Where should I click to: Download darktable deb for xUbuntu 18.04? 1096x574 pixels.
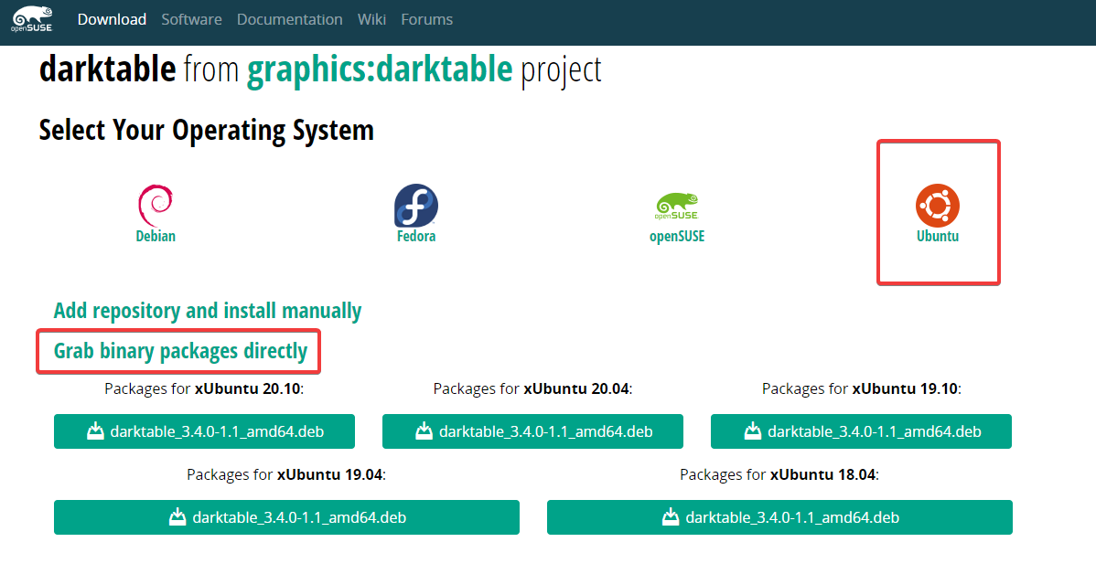(779, 517)
